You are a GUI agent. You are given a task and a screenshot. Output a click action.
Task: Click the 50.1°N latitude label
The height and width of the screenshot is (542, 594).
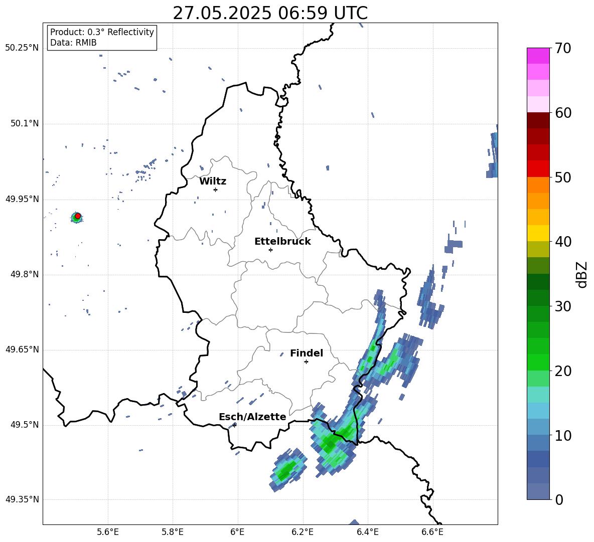[24, 123]
